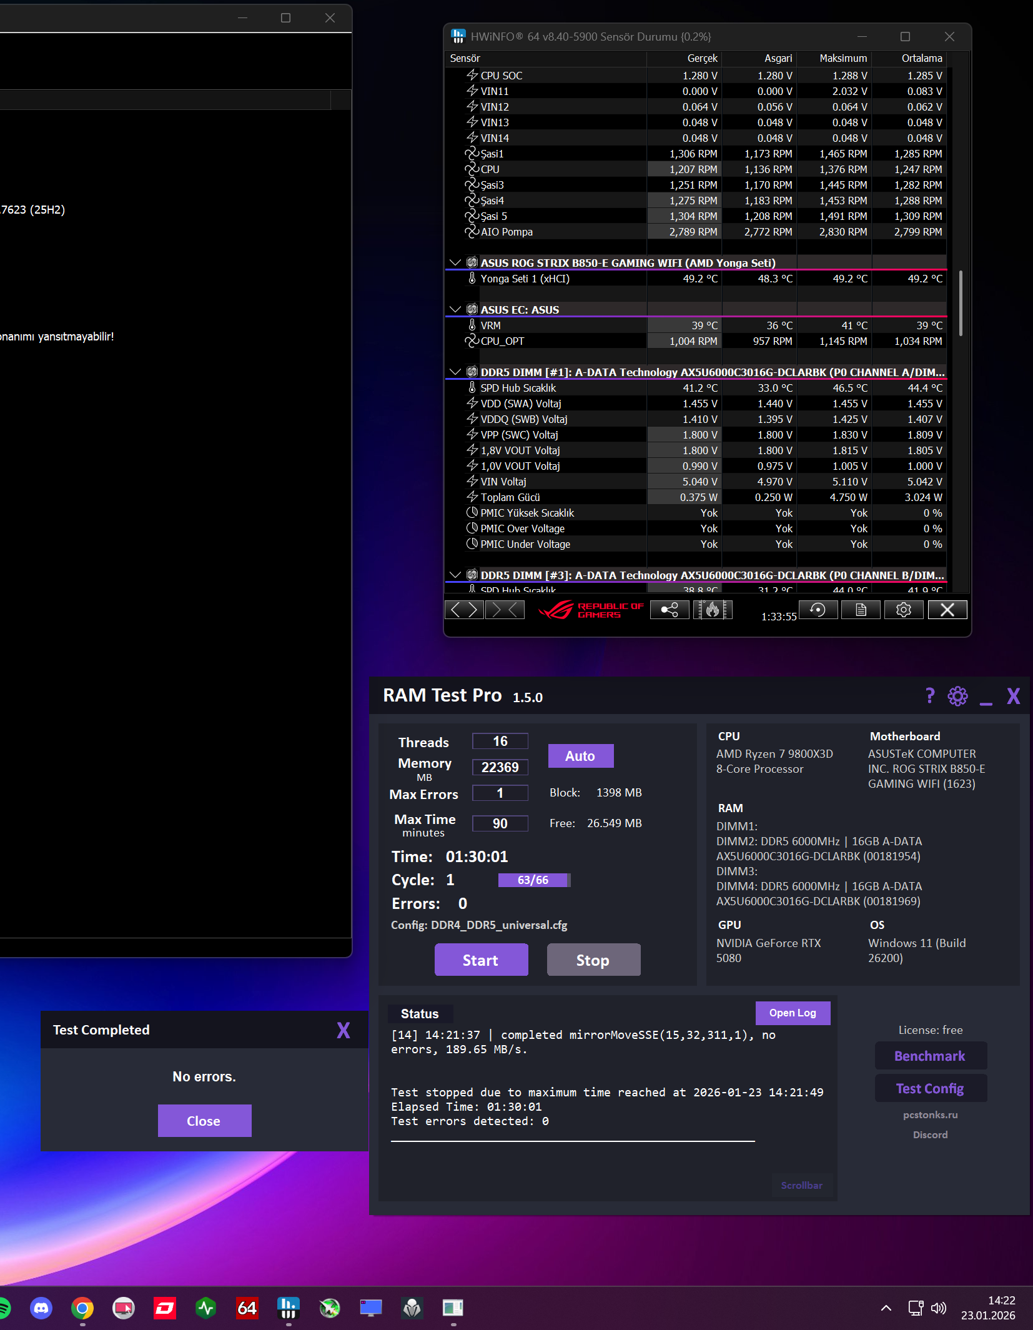1033x1330 pixels.
Task: Switch to HWiNFO from the taskbar
Action: coord(289,1308)
